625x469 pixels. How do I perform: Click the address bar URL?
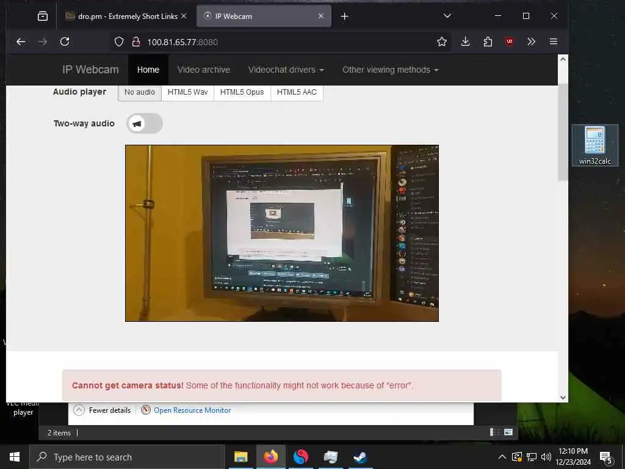click(182, 42)
